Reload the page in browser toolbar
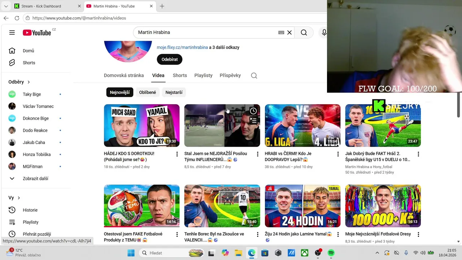This screenshot has width=462, height=260. [17, 18]
